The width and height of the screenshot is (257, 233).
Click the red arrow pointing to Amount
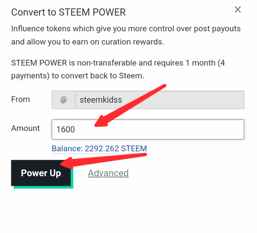click(130, 105)
